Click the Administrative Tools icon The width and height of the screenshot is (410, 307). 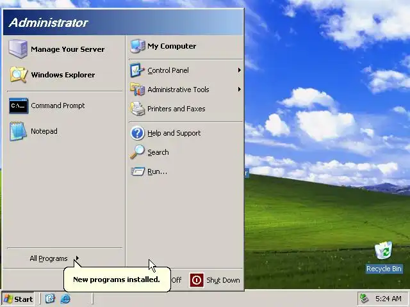pos(137,90)
